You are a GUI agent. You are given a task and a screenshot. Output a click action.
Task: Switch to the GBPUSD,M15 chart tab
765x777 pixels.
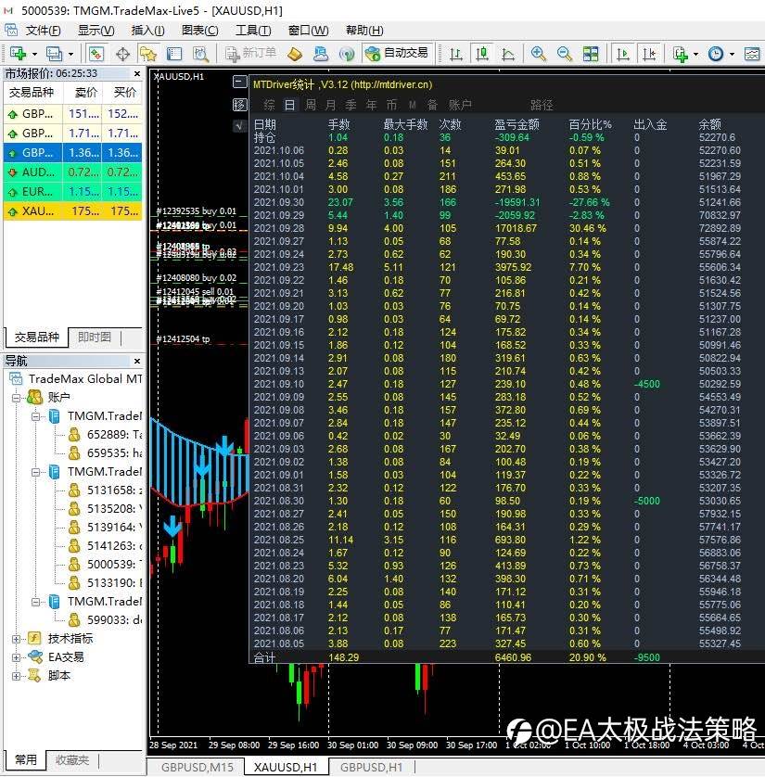coord(197,767)
